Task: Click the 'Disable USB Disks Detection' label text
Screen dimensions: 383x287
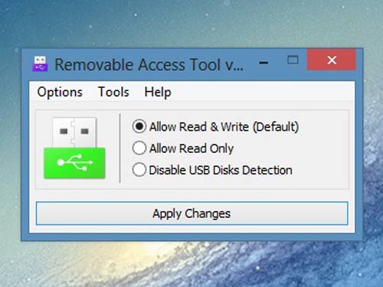Action: [221, 170]
